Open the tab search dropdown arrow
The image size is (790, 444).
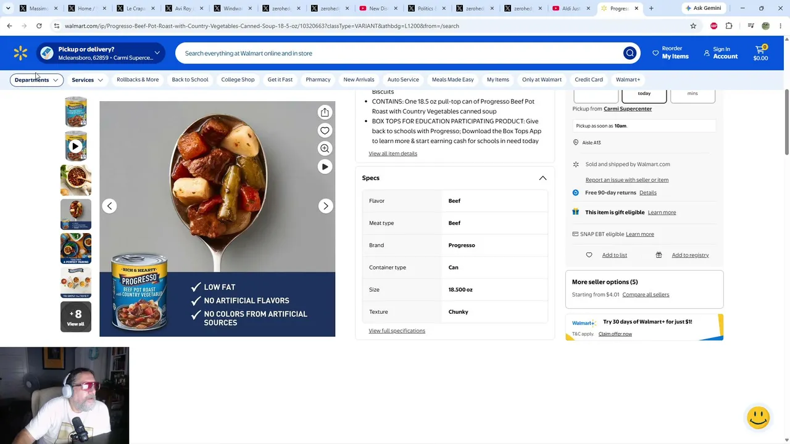pos(8,8)
